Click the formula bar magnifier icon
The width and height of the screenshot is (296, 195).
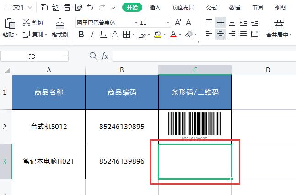pos(93,56)
